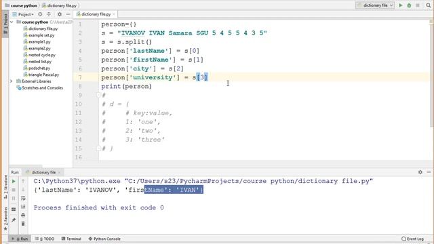Hide the Run panel with minus icon
Screen dimensions: 434x244
pyautogui.click(x=429, y=172)
